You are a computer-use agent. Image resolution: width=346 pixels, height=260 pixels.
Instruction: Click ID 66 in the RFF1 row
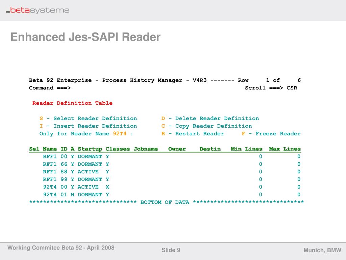coord(64,164)
